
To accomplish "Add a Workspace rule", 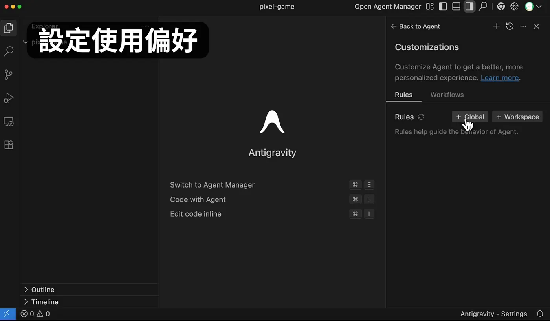I will (517, 117).
